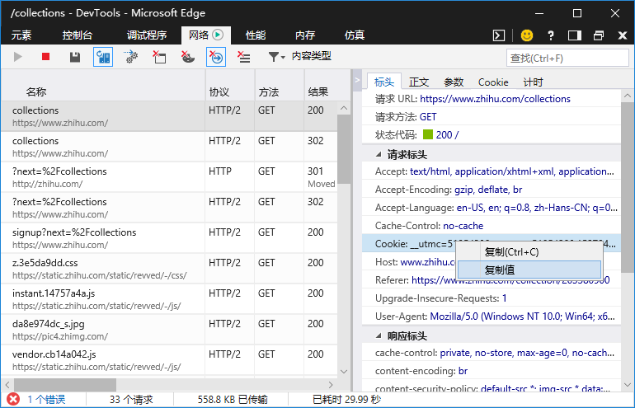635x408 pixels.
Task: Switch to 元素 tab
Action: tap(21, 35)
